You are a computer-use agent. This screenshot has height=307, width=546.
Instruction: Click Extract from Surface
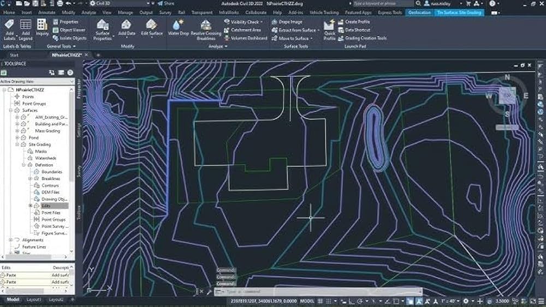(x=295, y=30)
